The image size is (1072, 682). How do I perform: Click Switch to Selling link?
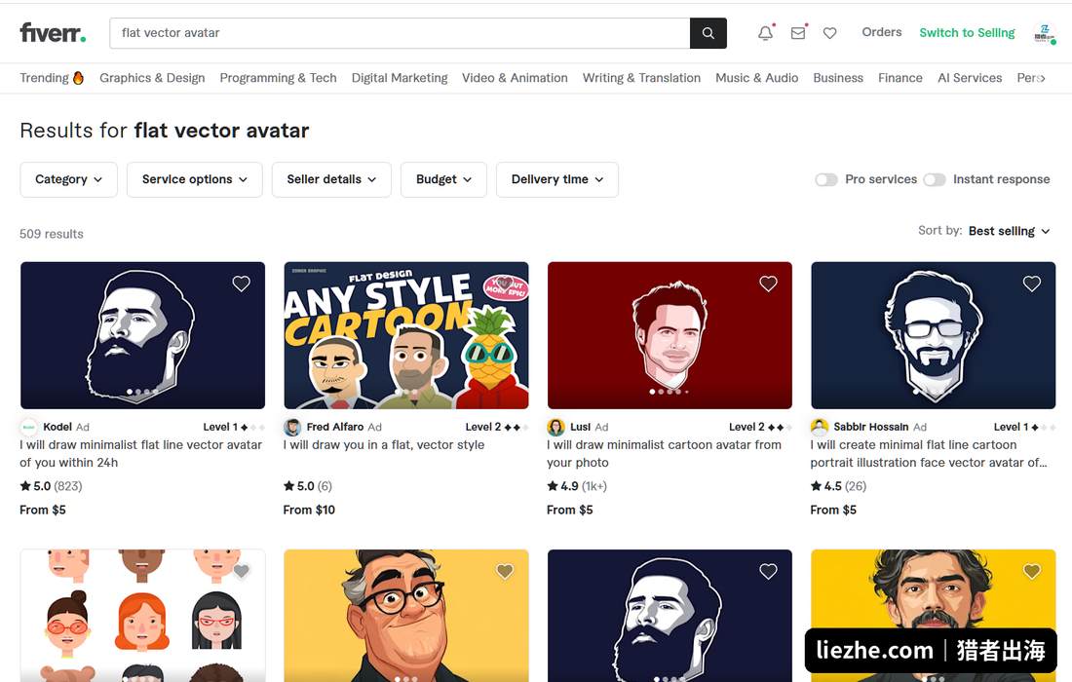coord(967,33)
